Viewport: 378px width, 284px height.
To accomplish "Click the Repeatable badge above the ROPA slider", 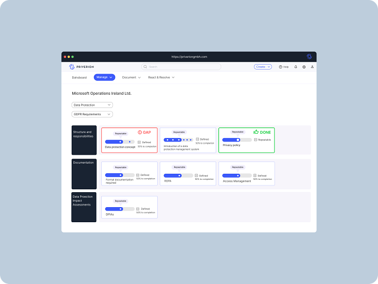I will tap(180, 167).
